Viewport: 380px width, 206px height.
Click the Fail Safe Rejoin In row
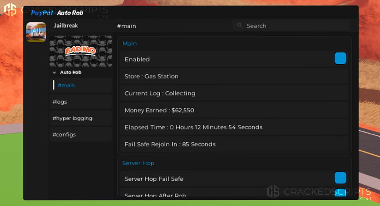234,144
